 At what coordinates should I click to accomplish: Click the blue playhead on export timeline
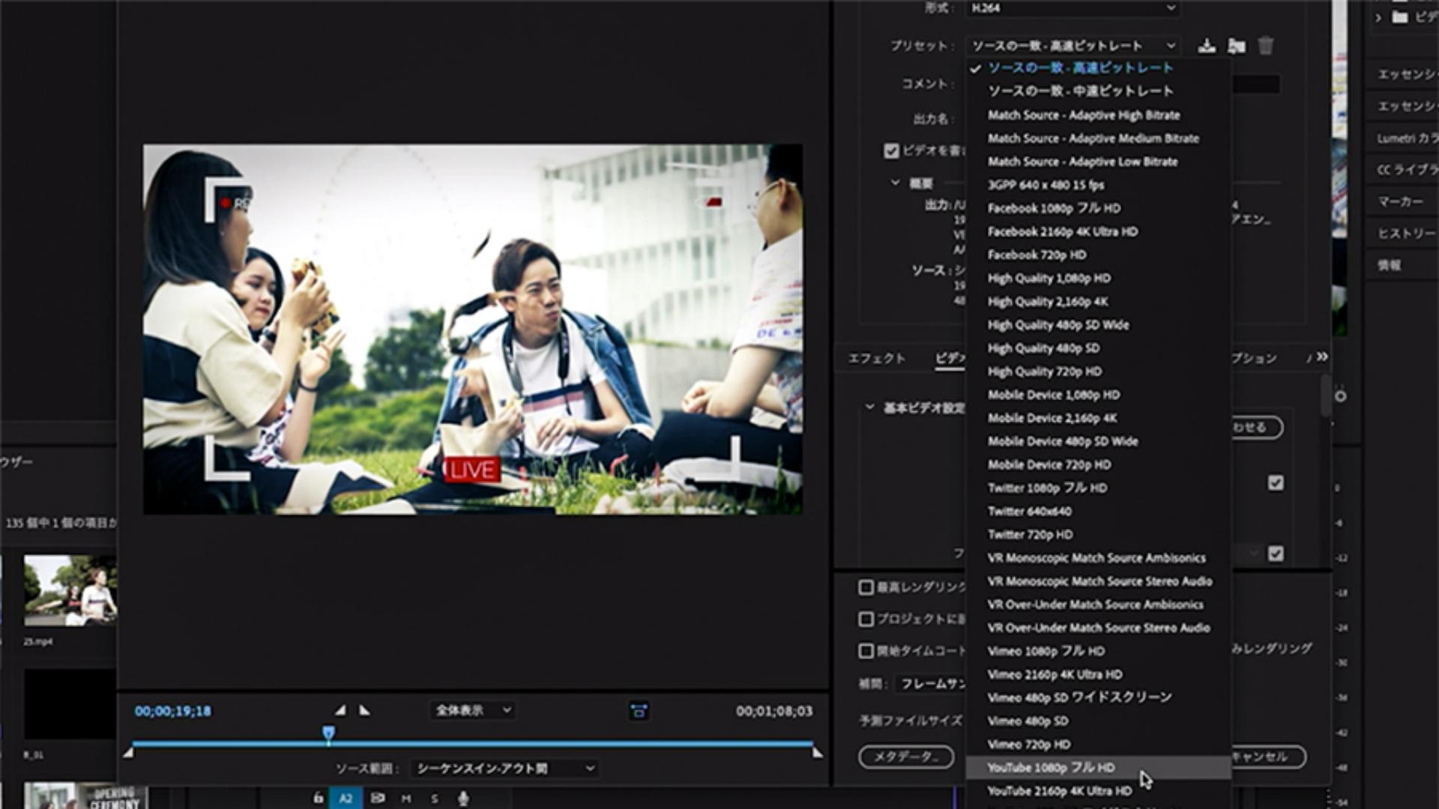(328, 733)
